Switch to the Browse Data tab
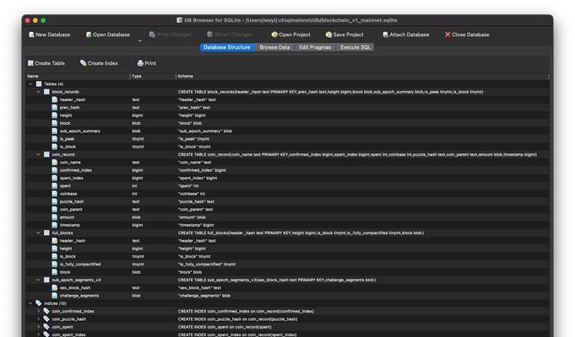The image size is (575, 337). tap(274, 48)
